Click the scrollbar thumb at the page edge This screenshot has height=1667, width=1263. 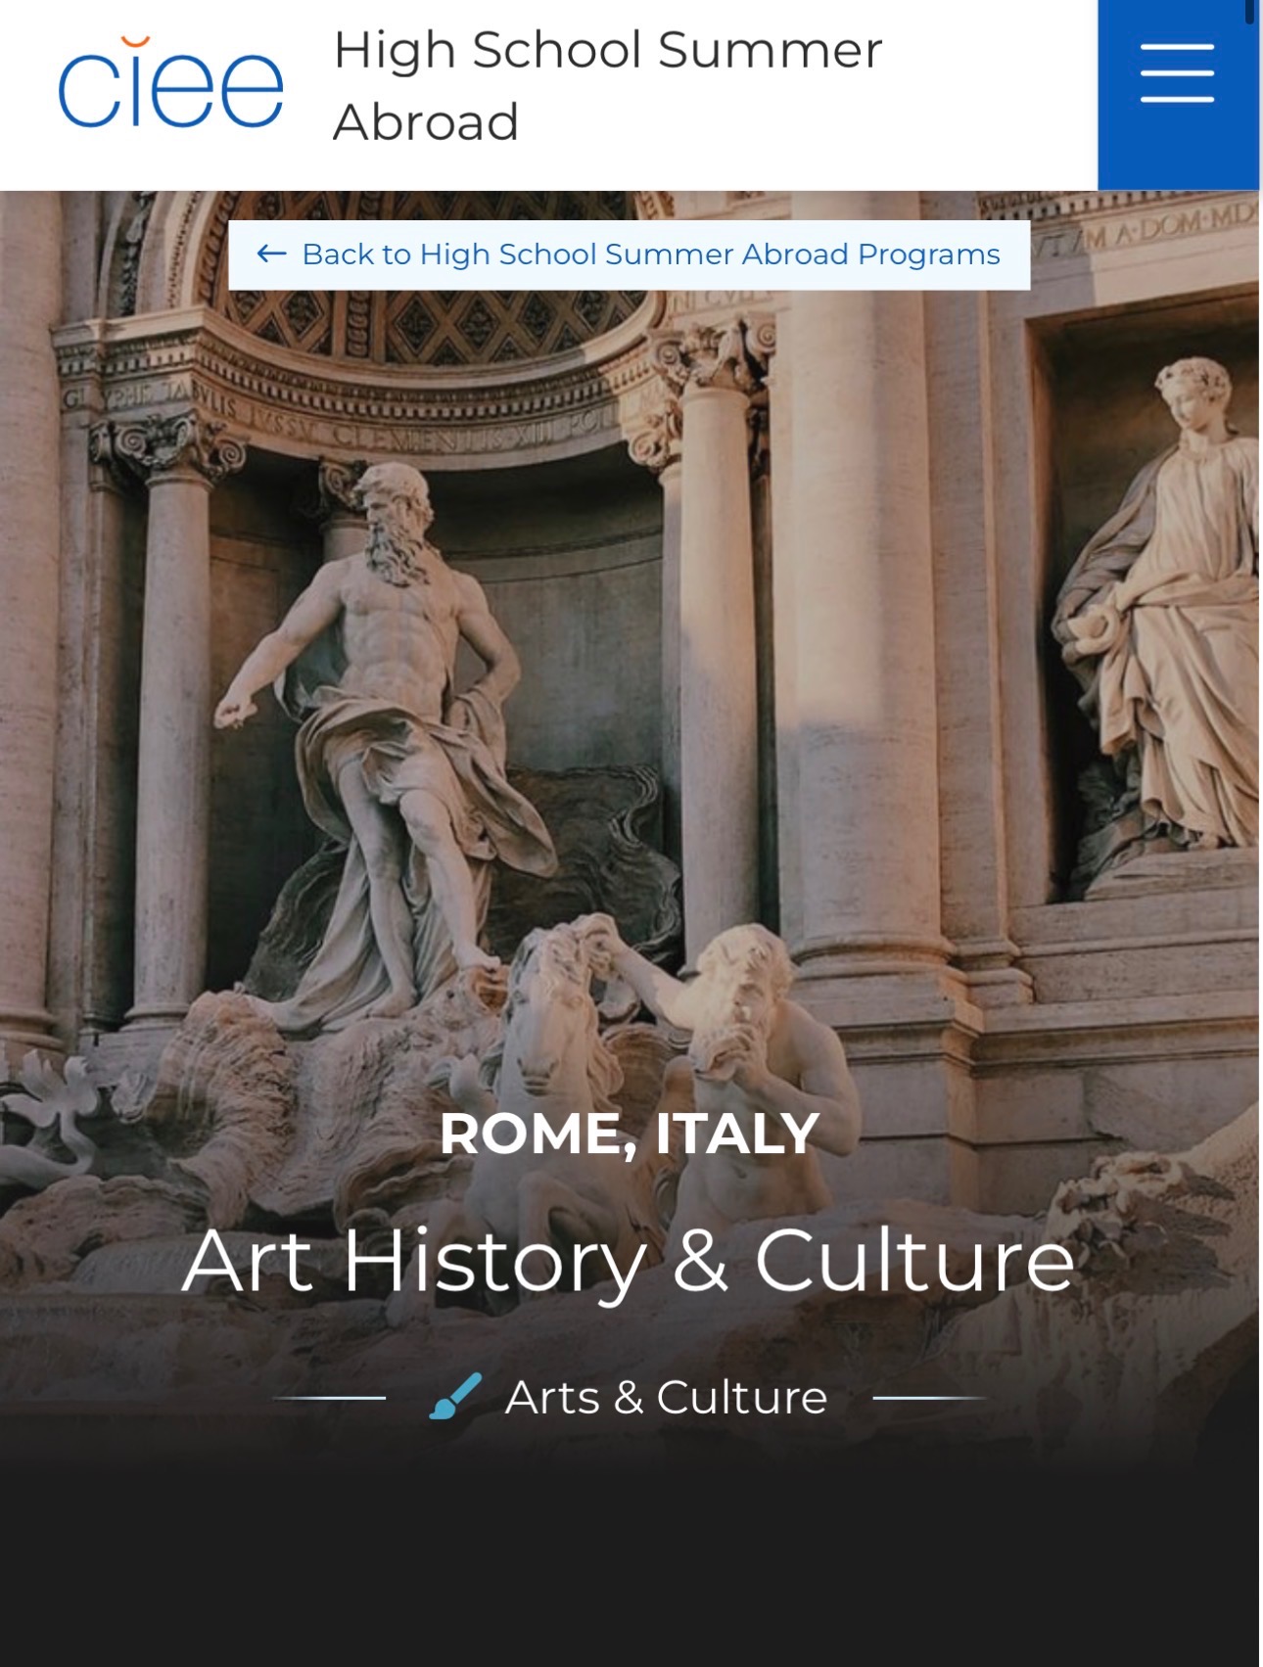1249,12
